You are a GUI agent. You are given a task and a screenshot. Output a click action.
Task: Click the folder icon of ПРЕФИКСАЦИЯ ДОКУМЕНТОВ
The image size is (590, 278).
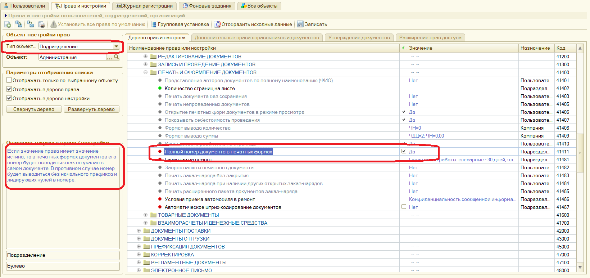tap(146, 247)
